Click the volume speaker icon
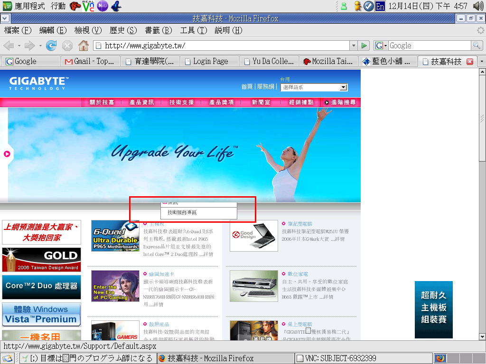The height and width of the screenshot is (364, 486). pos(478,6)
